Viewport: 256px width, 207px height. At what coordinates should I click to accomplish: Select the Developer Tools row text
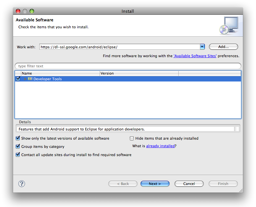(x=48, y=79)
